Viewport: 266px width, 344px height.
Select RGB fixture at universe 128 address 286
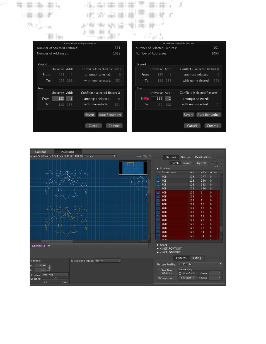tap(188, 189)
